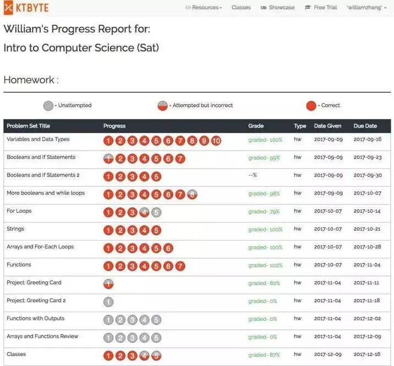Screen dimensions: 394x366
Task: Open the Free Trial link
Action: tap(321, 8)
